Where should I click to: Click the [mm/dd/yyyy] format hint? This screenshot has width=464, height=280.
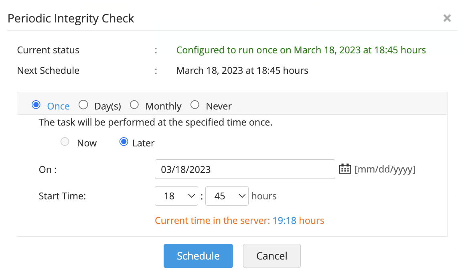pyautogui.click(x=385, y=169)
